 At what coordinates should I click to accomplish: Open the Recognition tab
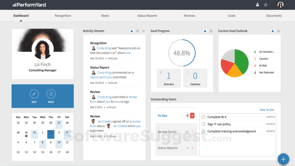(x=63, y=16)
